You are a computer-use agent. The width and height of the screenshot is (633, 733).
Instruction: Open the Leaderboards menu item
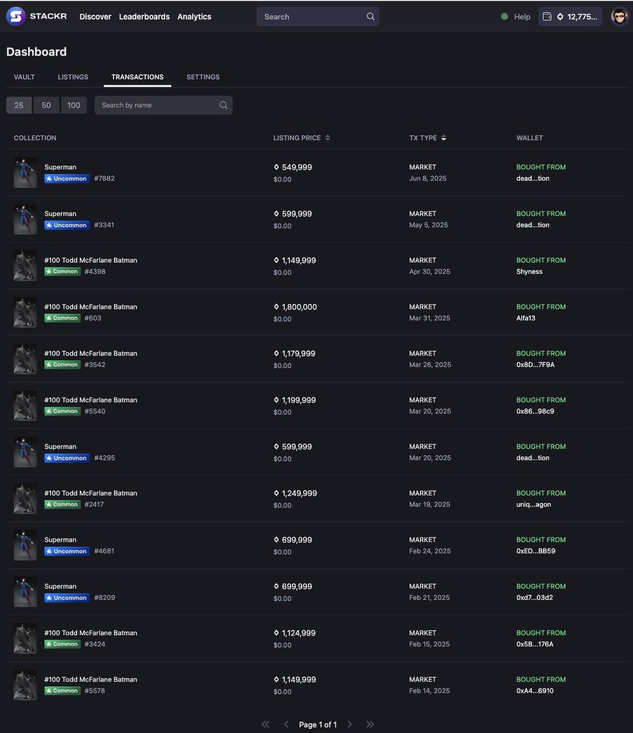pyautogui.click(x=144, y=16)
